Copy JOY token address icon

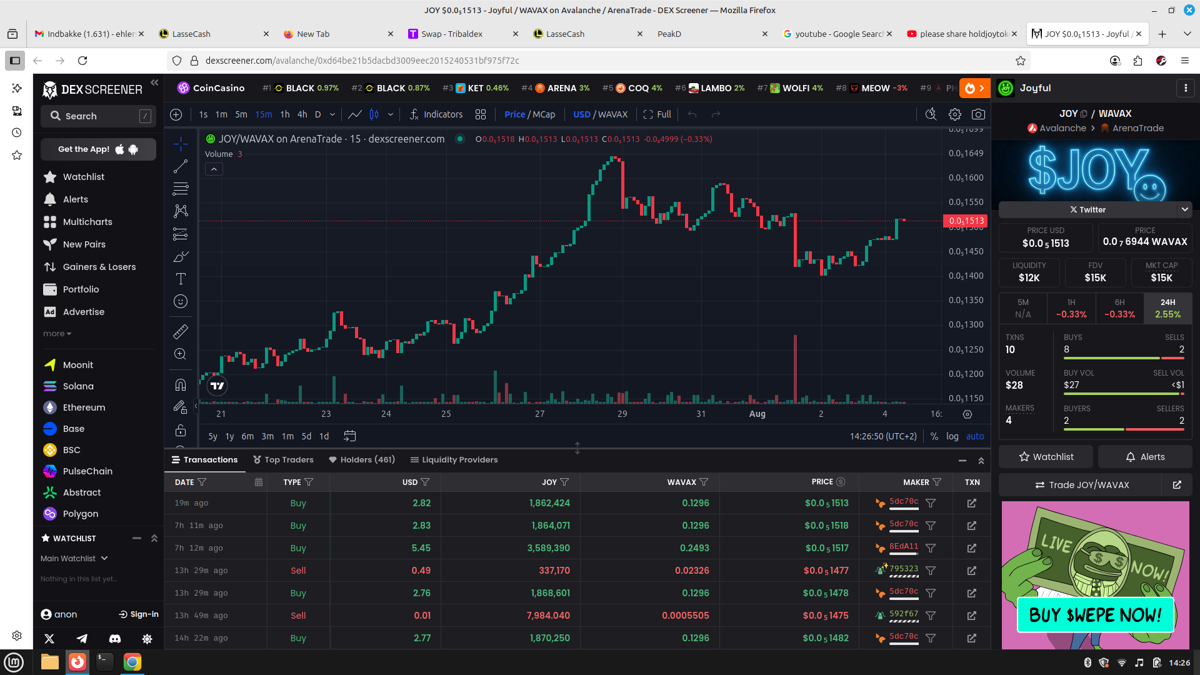pos(1084,114)
